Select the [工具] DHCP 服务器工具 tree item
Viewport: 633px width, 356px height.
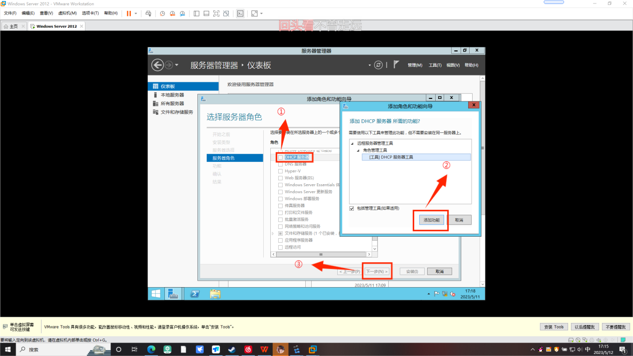coord(416,157)
